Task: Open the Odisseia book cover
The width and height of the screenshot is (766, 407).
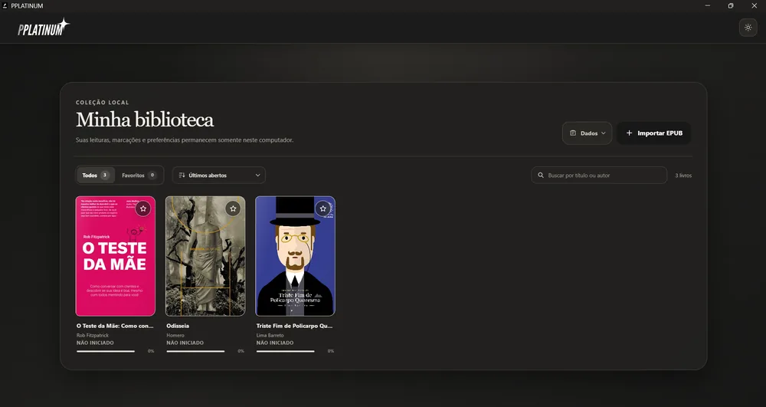Action: [205, 256]
